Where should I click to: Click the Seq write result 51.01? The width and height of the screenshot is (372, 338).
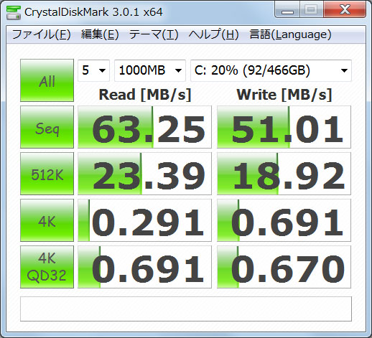click(284, 127)
